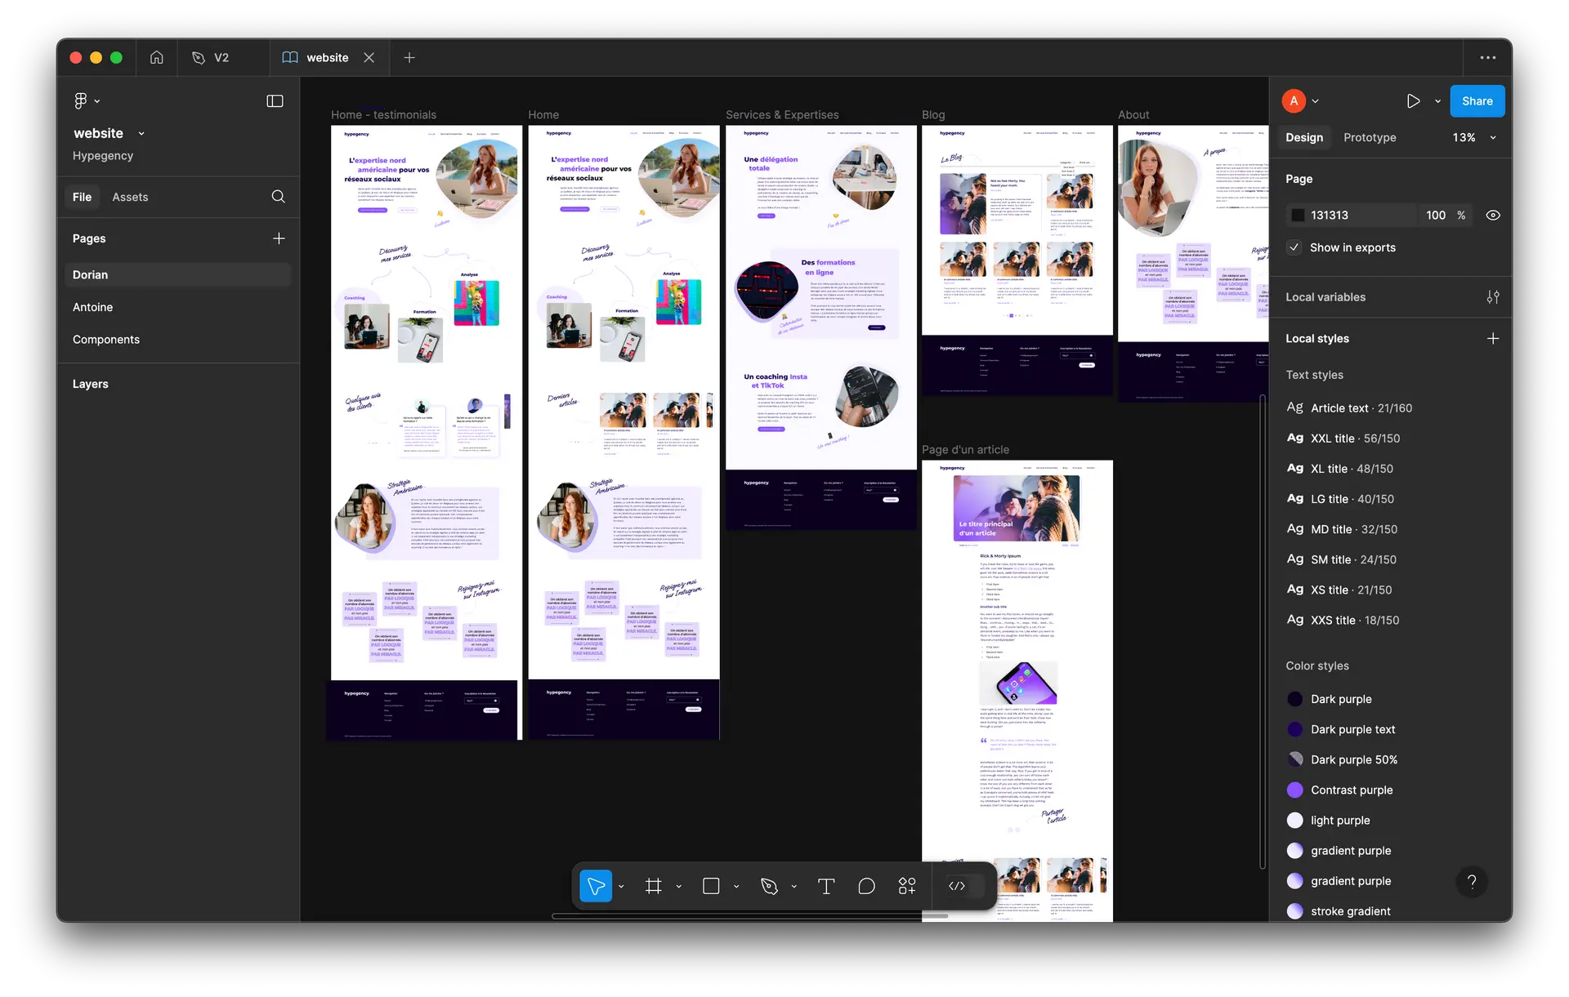Image resolution: width=1569 pixels, height=997 pixels.
Task: Select the Pen tool
Action: (769, 886)
